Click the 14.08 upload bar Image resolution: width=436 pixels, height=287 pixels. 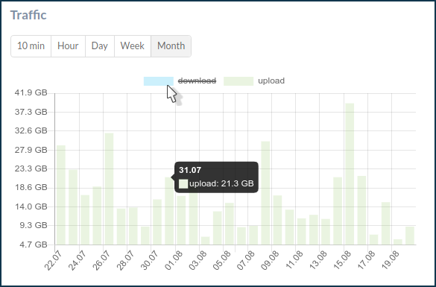tap(338, 211)
